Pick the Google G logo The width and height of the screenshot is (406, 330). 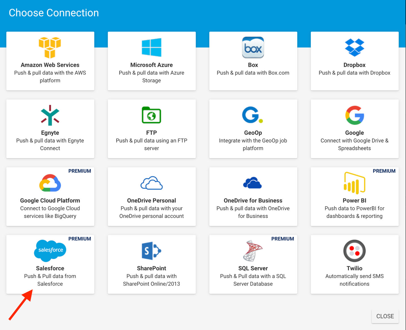(x=355, y=115)
